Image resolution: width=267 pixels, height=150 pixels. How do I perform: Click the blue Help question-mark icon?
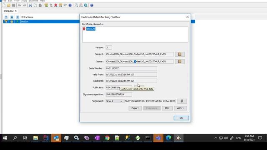click(x=92, y=5)
